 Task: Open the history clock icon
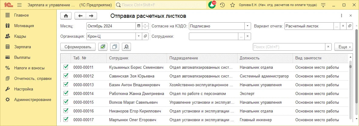coord(222,5)
